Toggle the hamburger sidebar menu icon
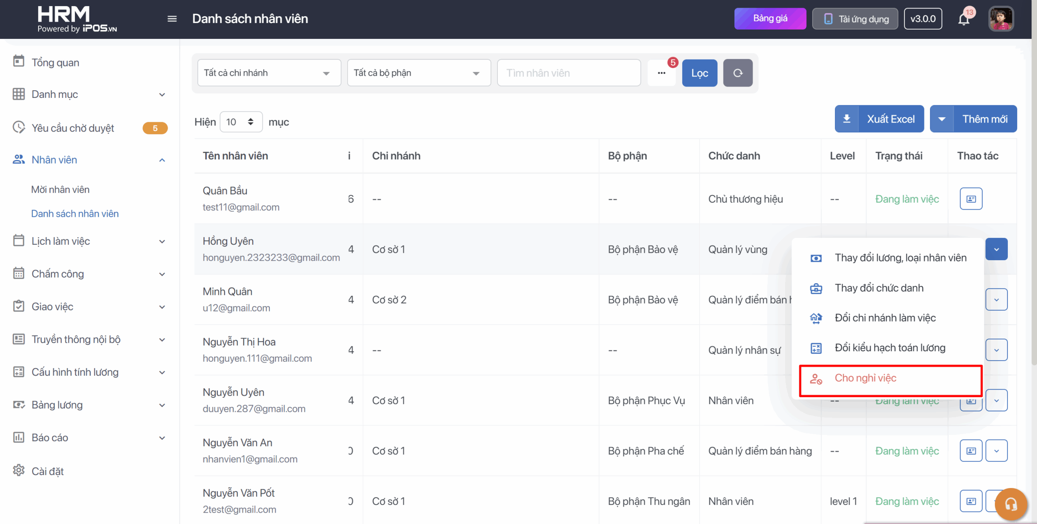This screenshot has height=524, width=1037. [x=172, y=19]
